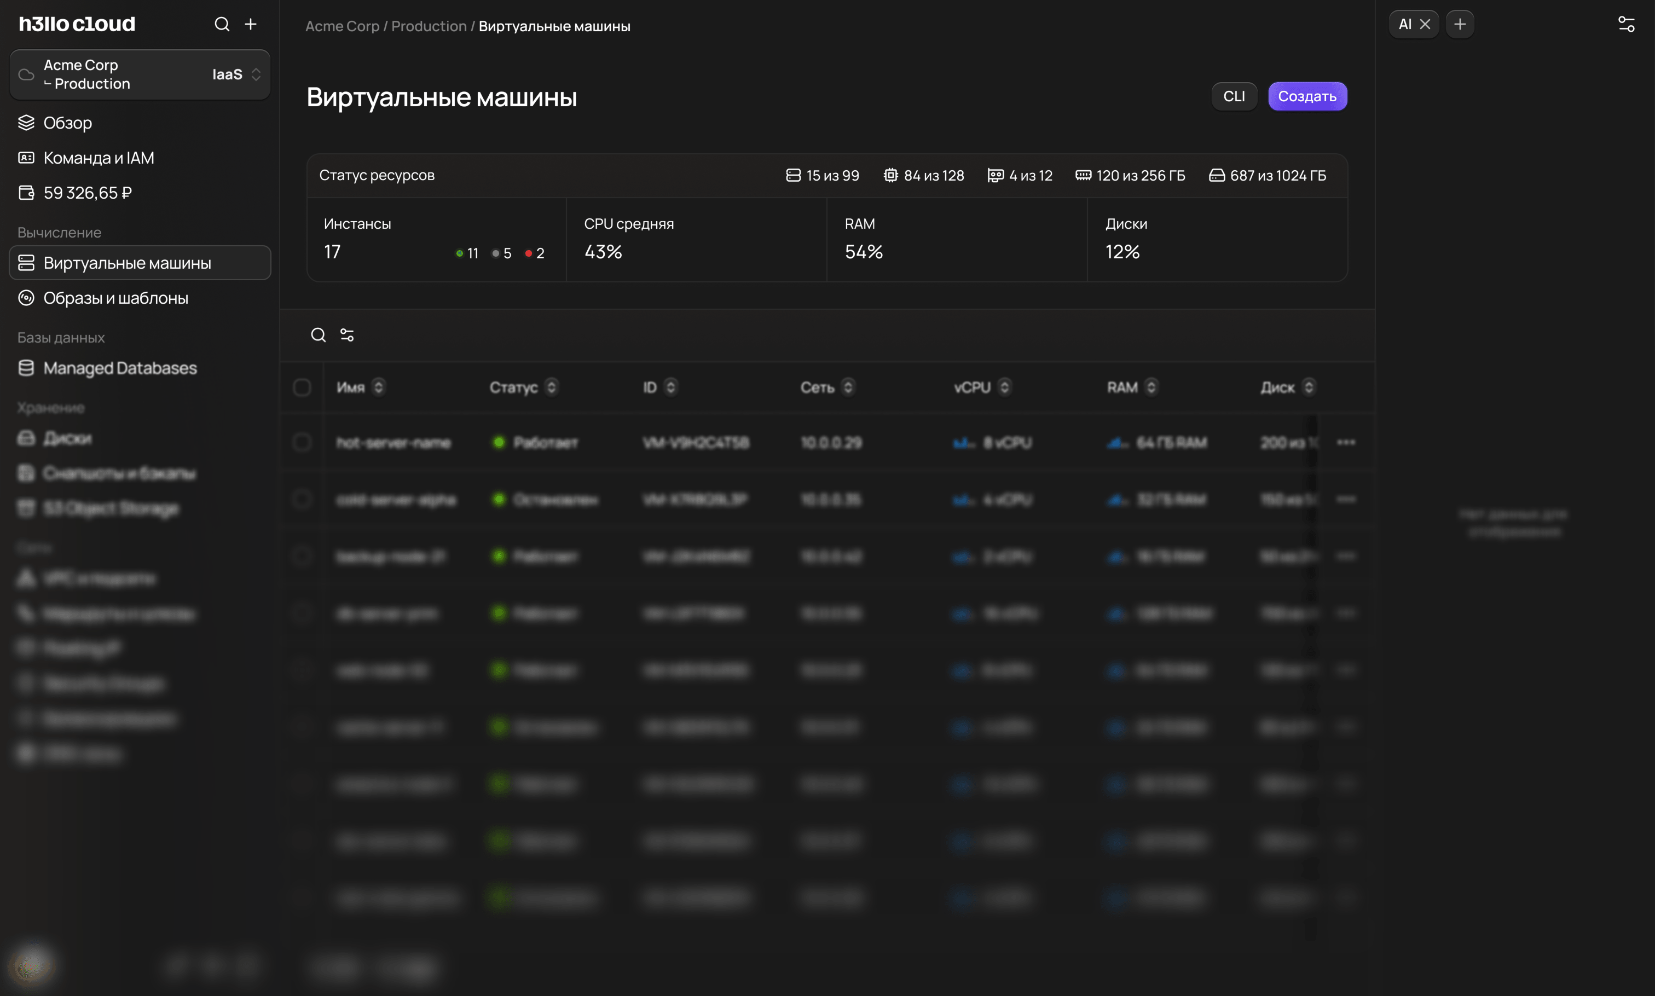1655x996 pixels.
Task: Sort the table by Сеть
Action: coord(848,387)
